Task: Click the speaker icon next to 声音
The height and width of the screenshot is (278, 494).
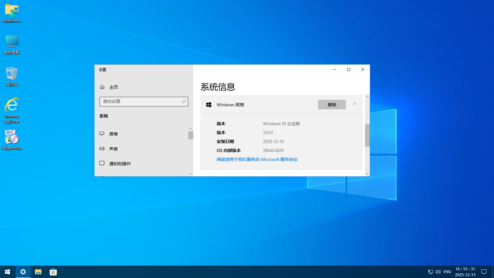Action: coord(102,149)
